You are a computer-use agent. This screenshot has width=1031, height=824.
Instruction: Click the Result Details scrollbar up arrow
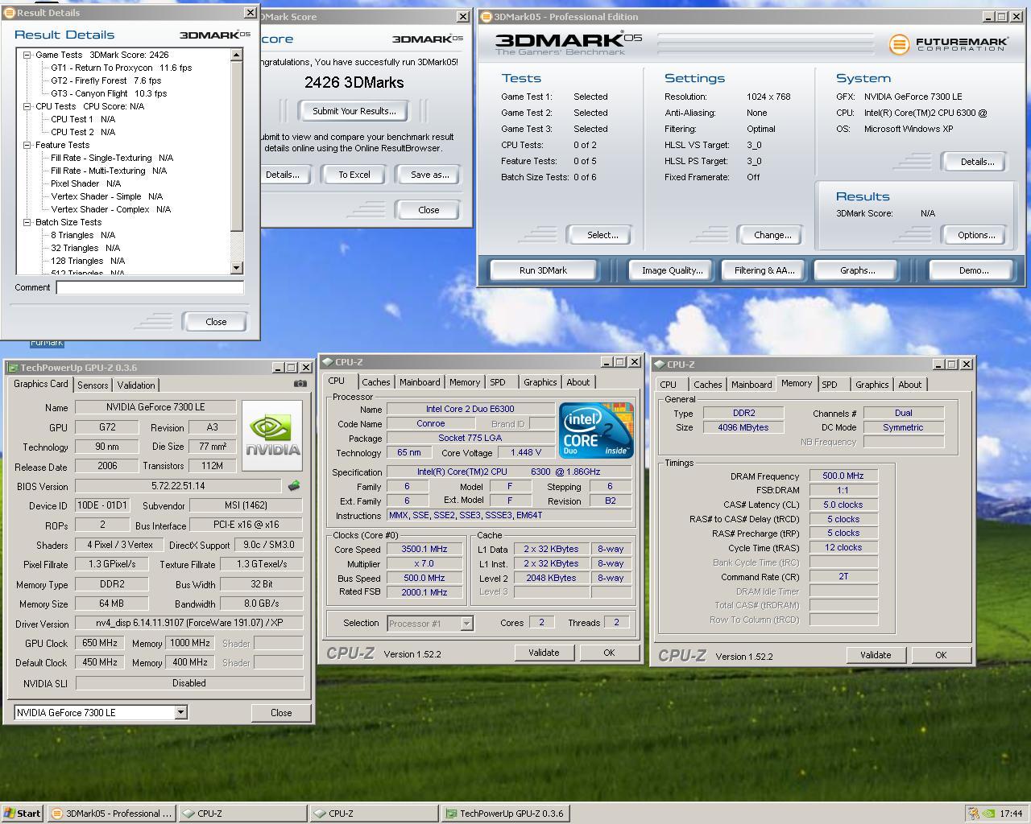click(236, 55)
